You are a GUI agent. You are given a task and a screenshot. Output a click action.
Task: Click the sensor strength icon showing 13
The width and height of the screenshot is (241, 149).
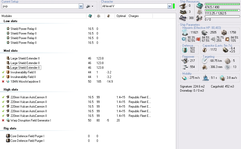coord(227,67)
